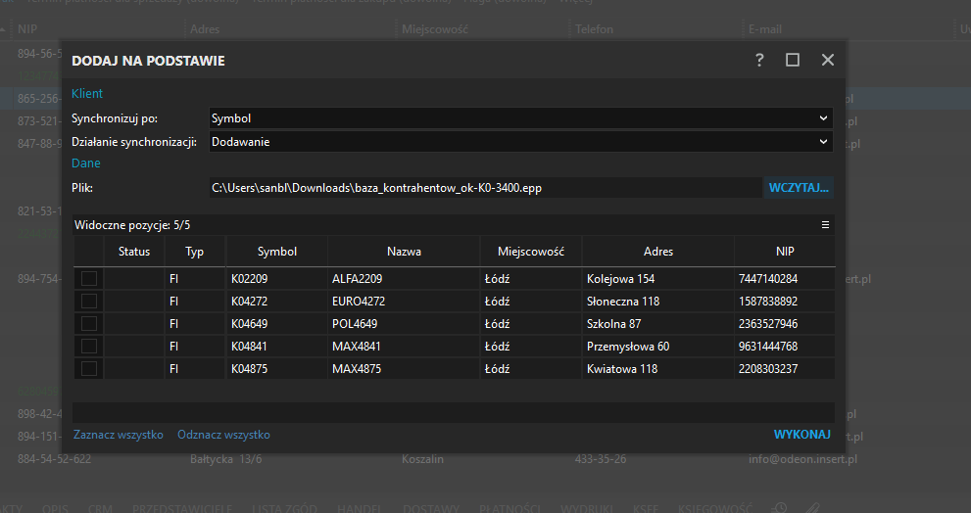Screen dimensions: 971x513
Task: Click background row NIP 884-54-52-622
Action: click(54, 459)
